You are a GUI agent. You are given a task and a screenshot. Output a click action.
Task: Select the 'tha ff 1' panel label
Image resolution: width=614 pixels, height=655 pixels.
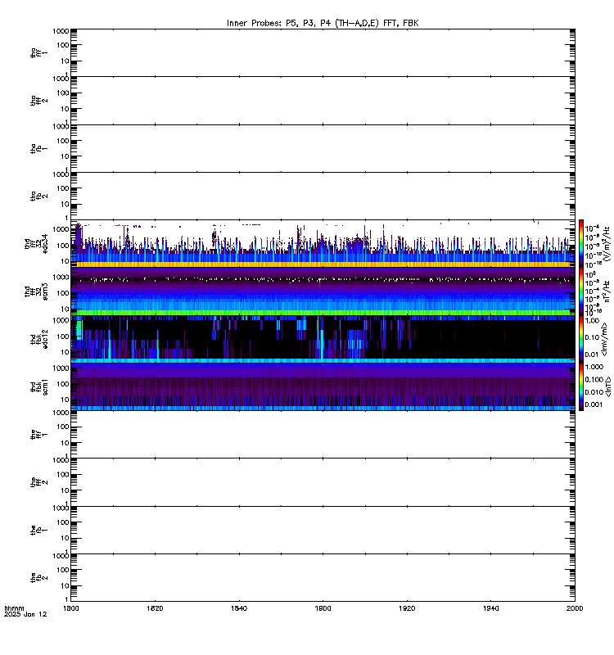38,52
